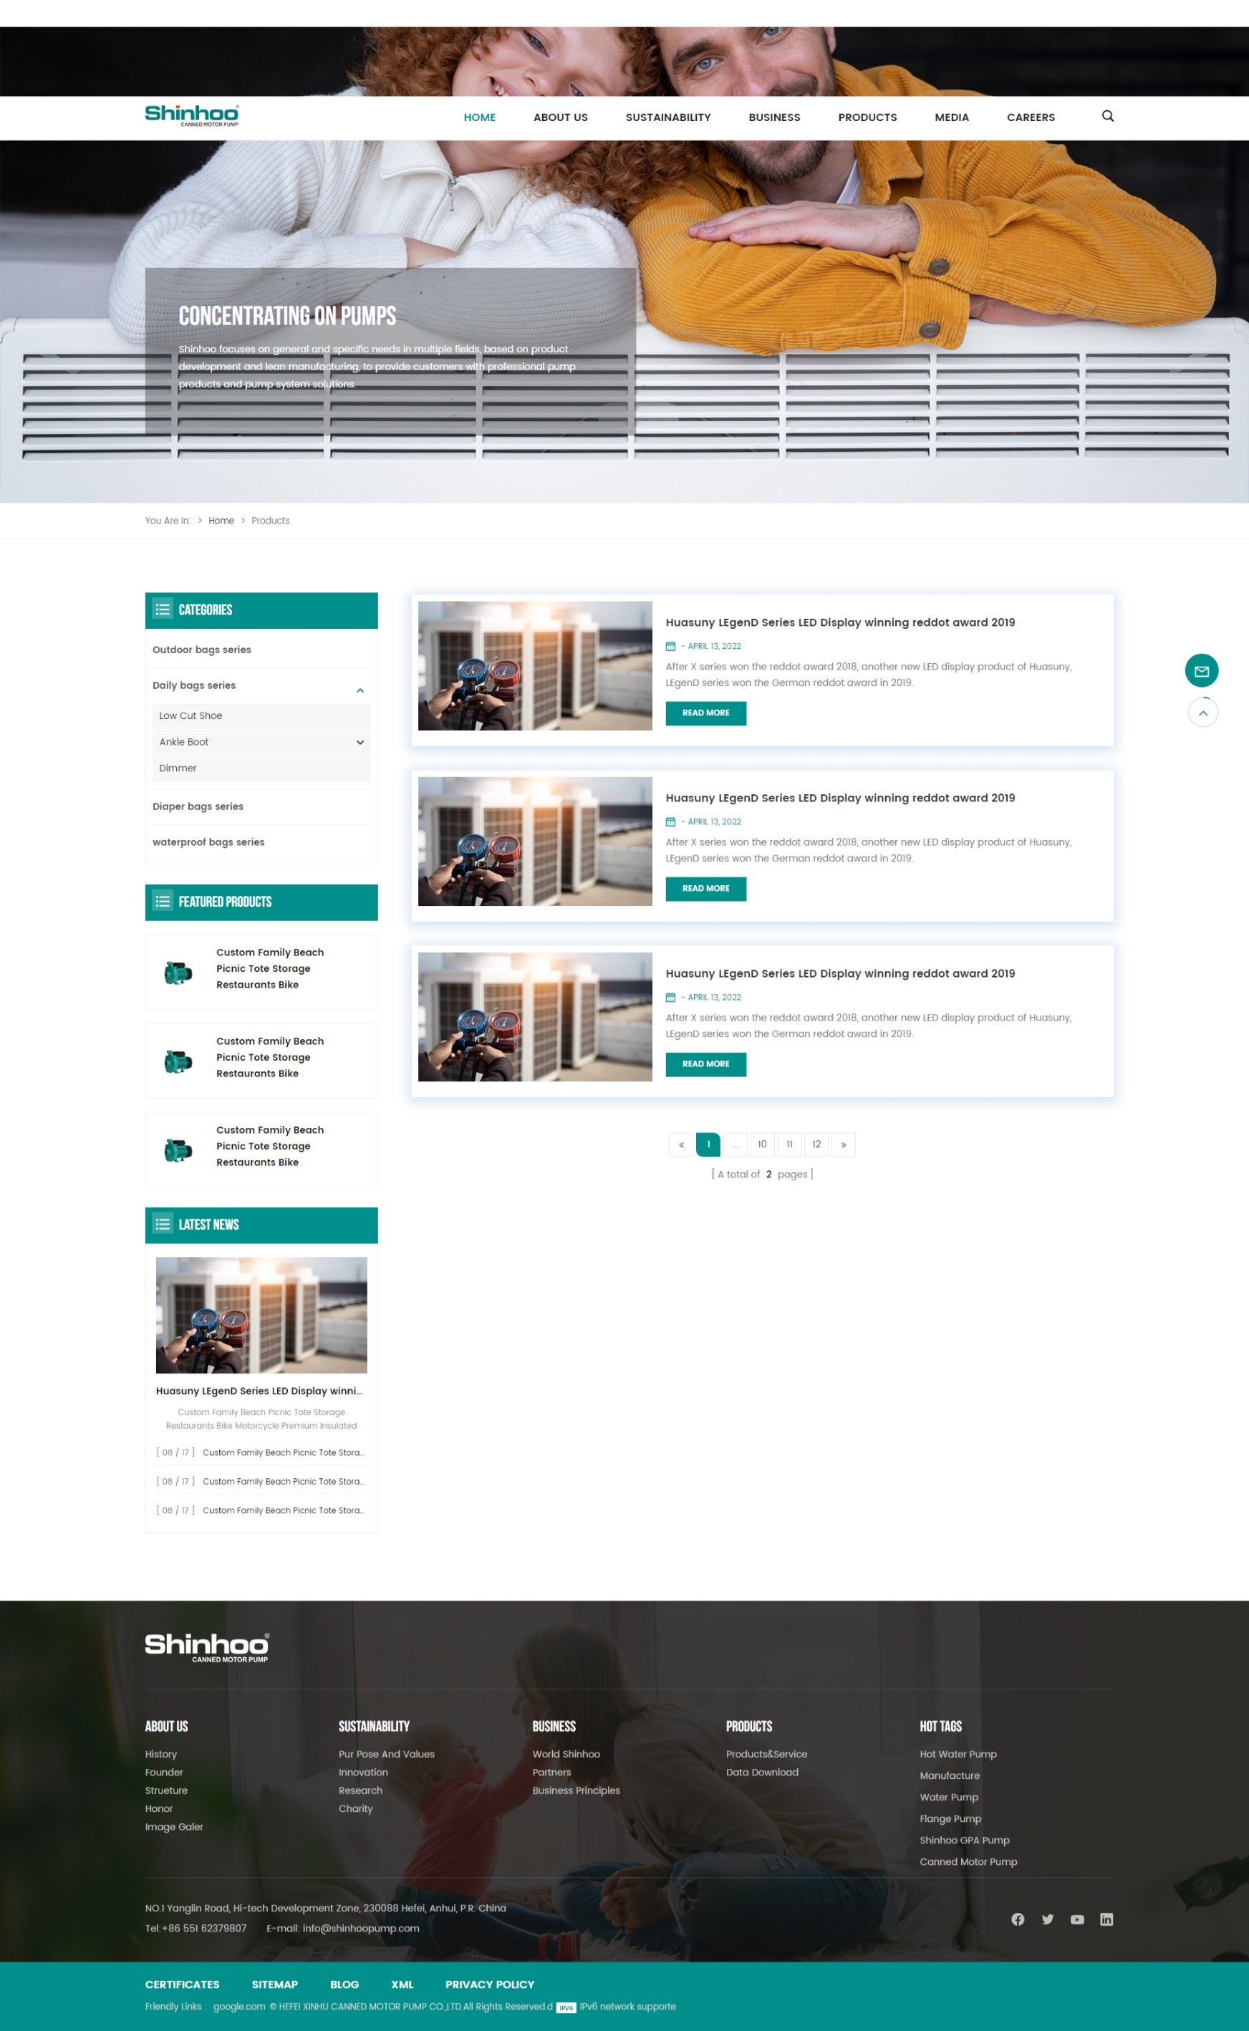The height and width of the screenshot is (2031, 1249).
Task: Click the Shinhoo logo in header
Action: tap(192, 117)
